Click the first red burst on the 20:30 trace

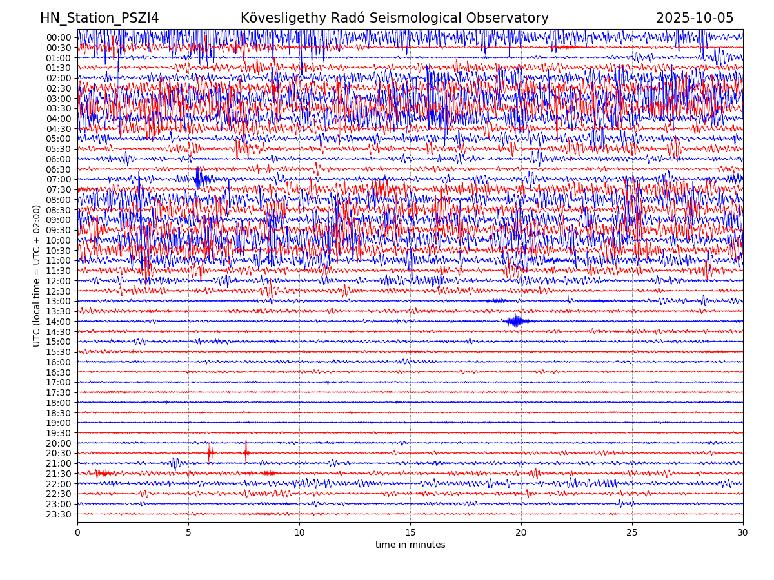click(210, 453)
